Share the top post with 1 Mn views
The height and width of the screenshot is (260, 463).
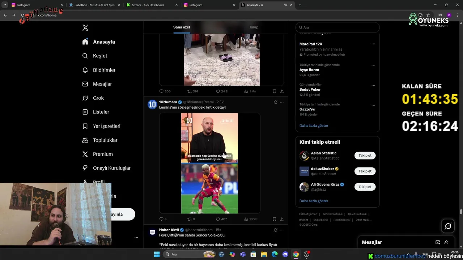(282, 91)
